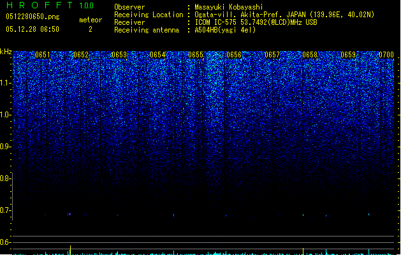Click the 0652 time marker
Viewport: 401px width, 255px height.
click(x=81, y=55)
